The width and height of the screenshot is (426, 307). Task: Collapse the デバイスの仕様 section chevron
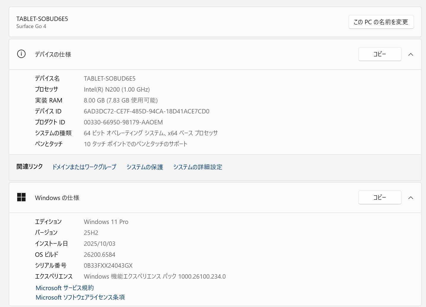coord(411,54)
